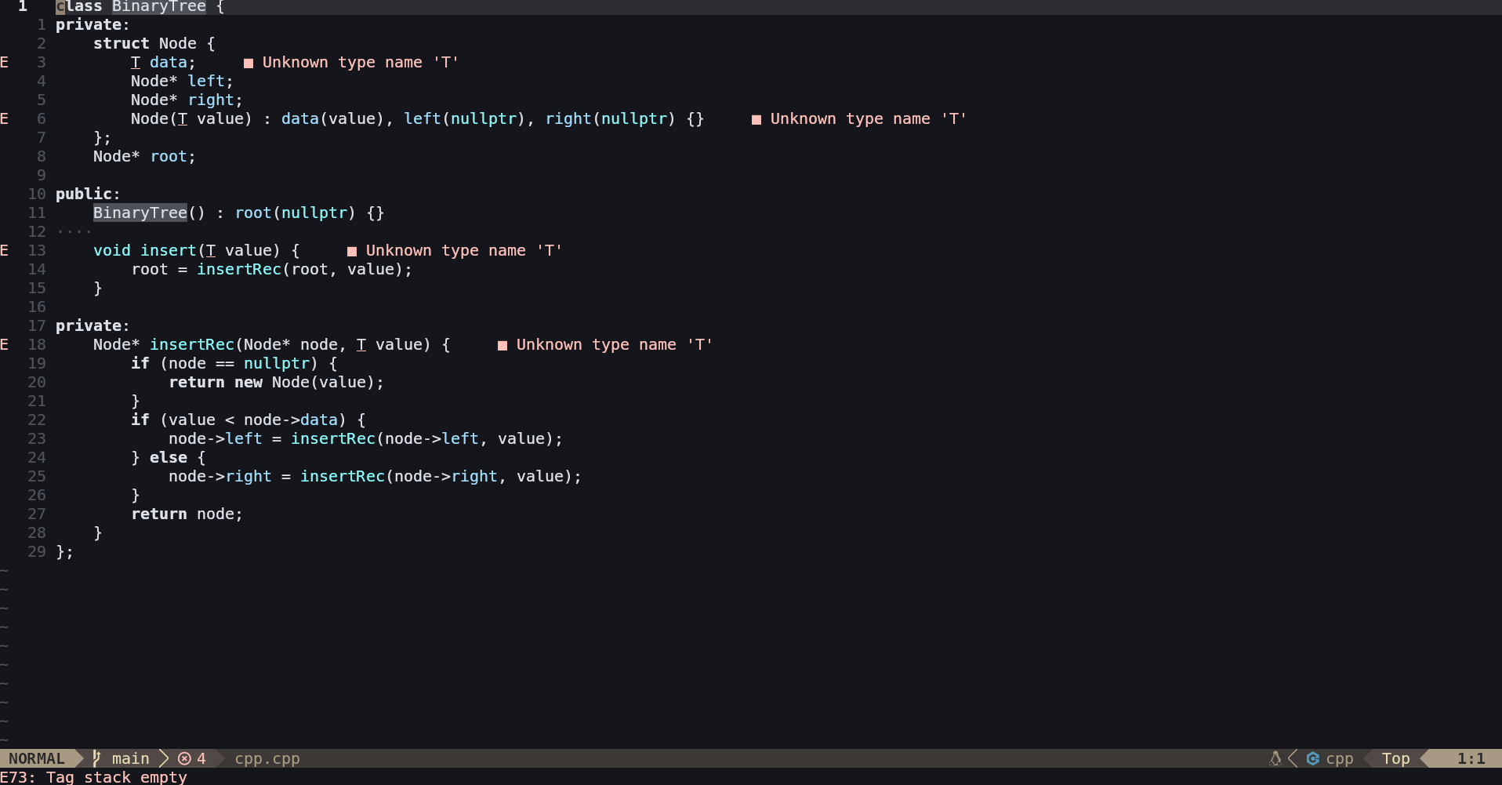The width and height of the screenshot is (1502, 785).
Task: Click the 1:1 cursor position indicator
Action: 1471,758
